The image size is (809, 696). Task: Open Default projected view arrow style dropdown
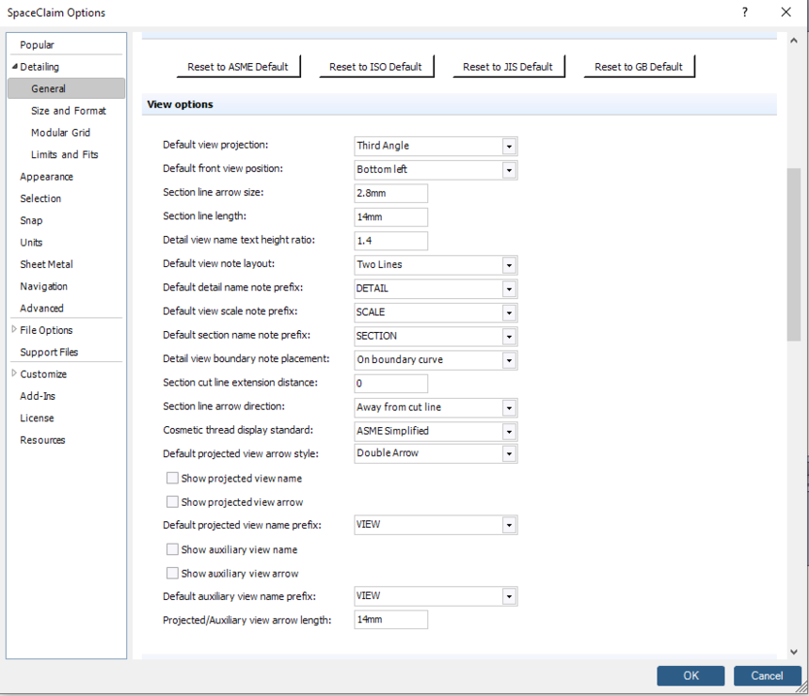509,453
